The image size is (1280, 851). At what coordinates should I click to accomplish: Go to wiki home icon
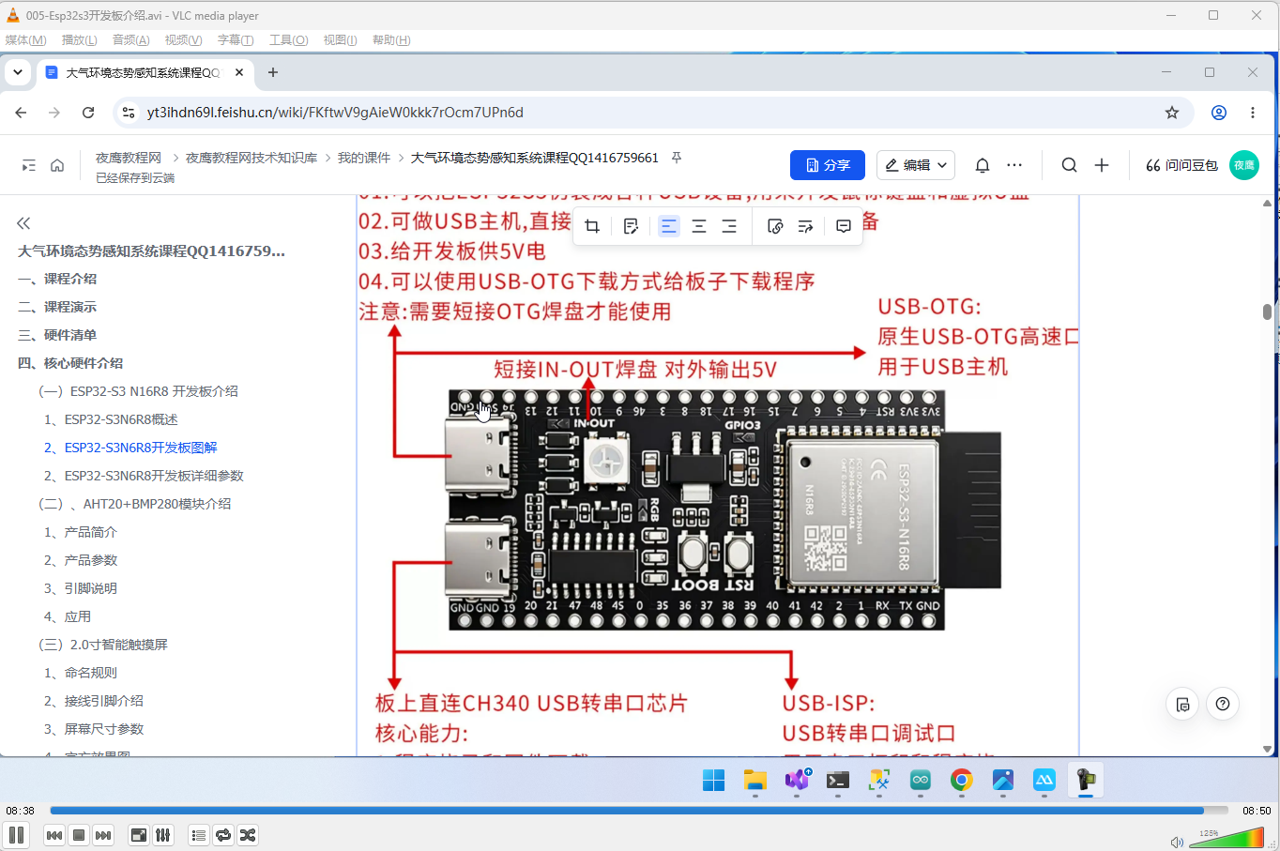pos(57,165)
